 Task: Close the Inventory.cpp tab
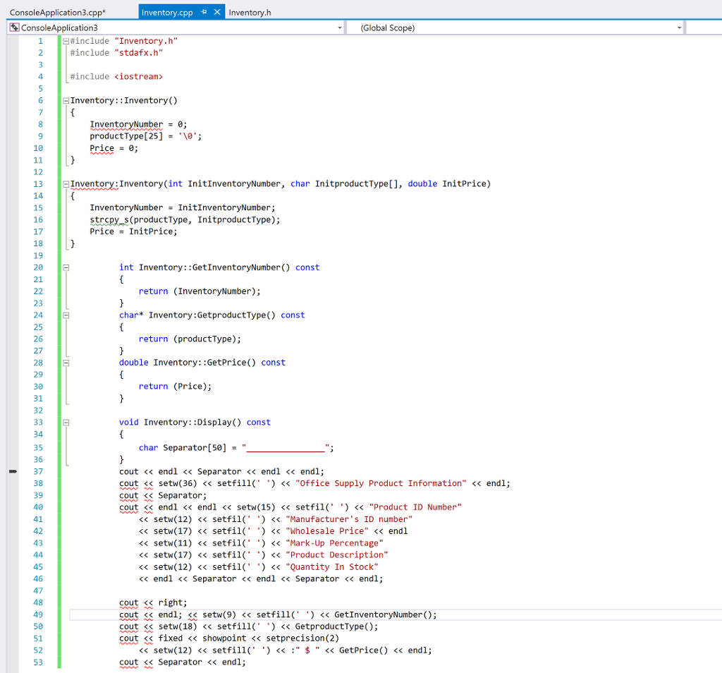pyautogui.click(x=217, y=12)
